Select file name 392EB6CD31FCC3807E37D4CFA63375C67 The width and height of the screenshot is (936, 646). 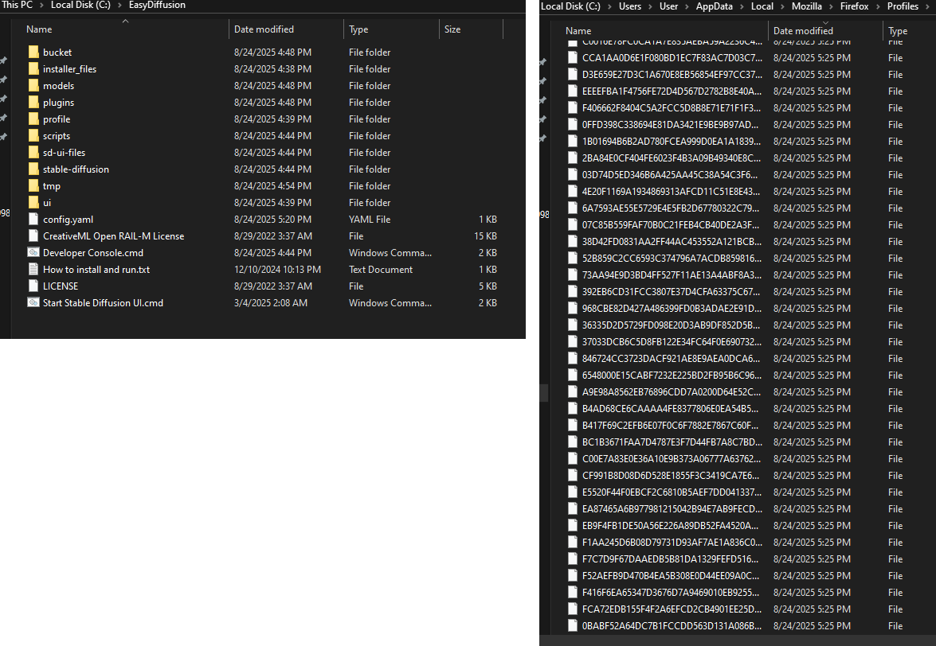point(671,291)
